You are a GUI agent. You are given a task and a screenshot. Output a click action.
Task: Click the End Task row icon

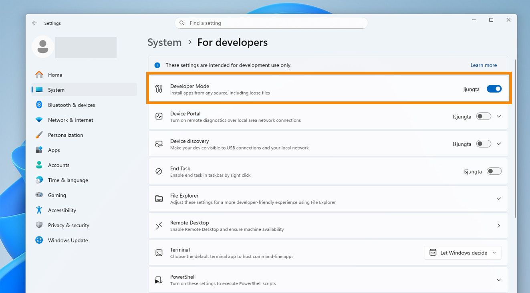159,171
